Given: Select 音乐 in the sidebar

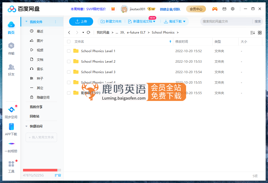Looking at the screenshot, I should point(40,69).
